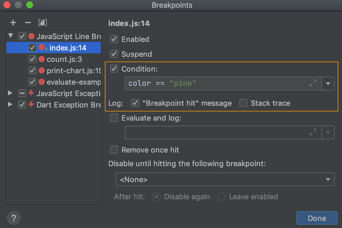
Task: Open the Condition field history dropdown arrow
Action: click(328, 83)
